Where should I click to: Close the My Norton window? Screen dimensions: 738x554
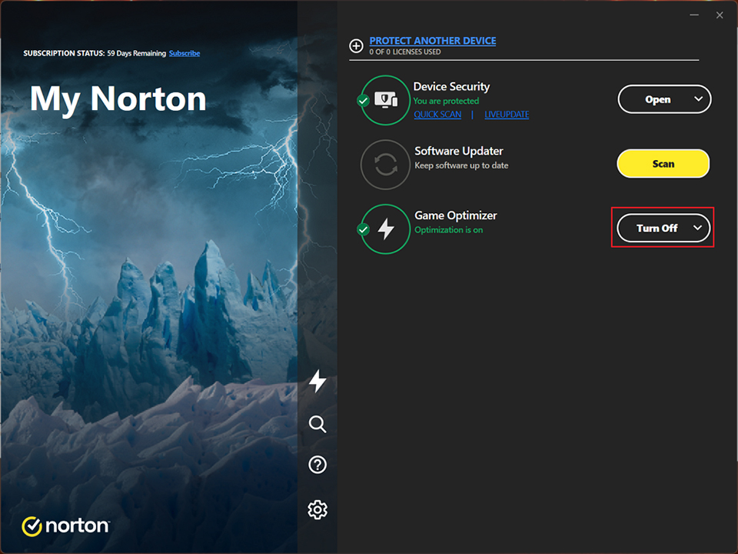point(720,15)
